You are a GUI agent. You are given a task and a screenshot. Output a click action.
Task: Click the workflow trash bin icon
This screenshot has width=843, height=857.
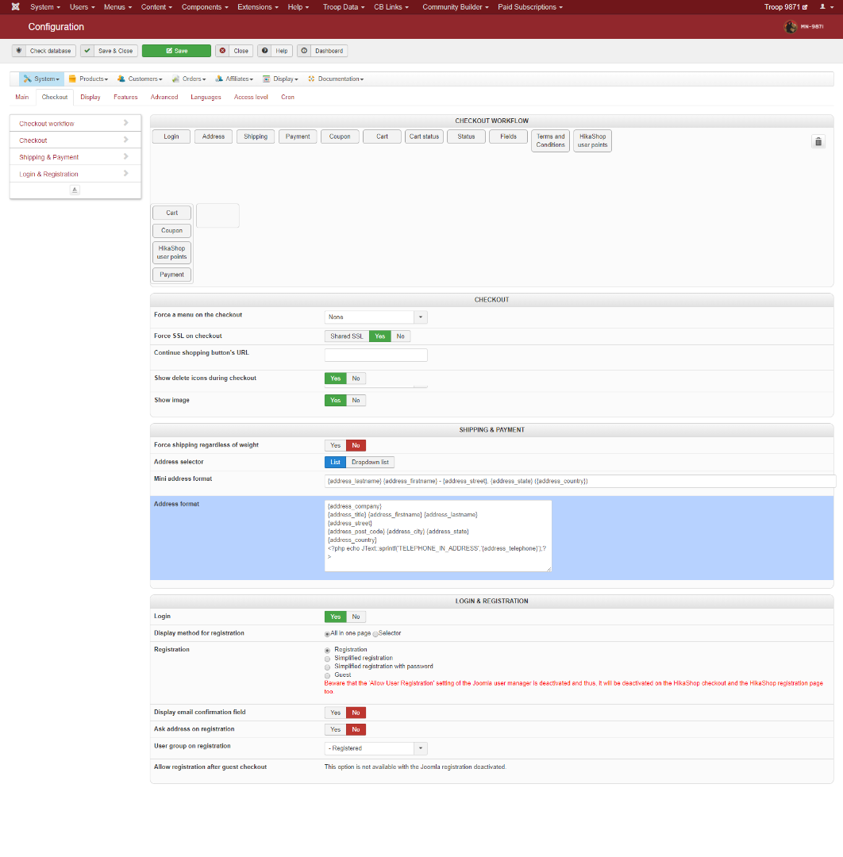tap(818, 142)
